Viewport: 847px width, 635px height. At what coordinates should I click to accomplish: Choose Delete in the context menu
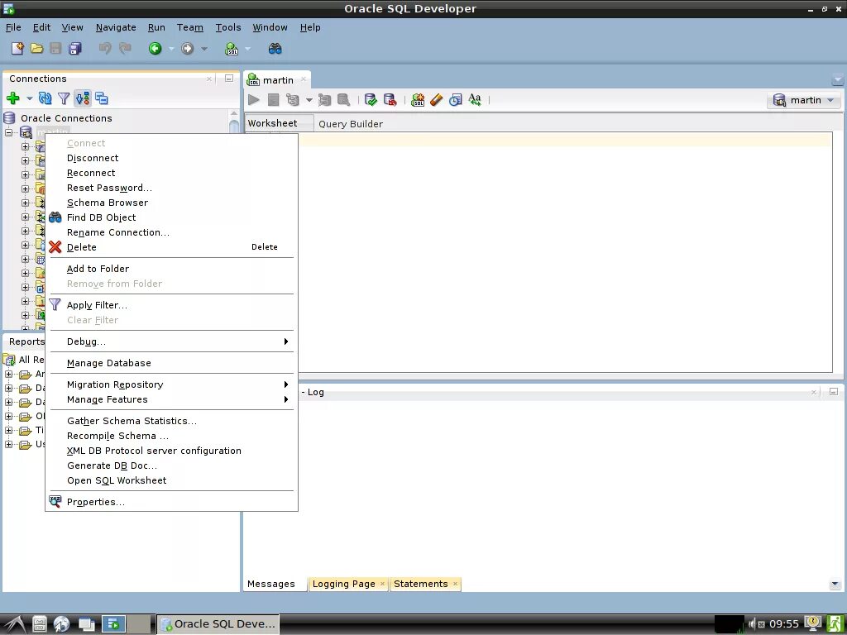click(x=172, y=247)
